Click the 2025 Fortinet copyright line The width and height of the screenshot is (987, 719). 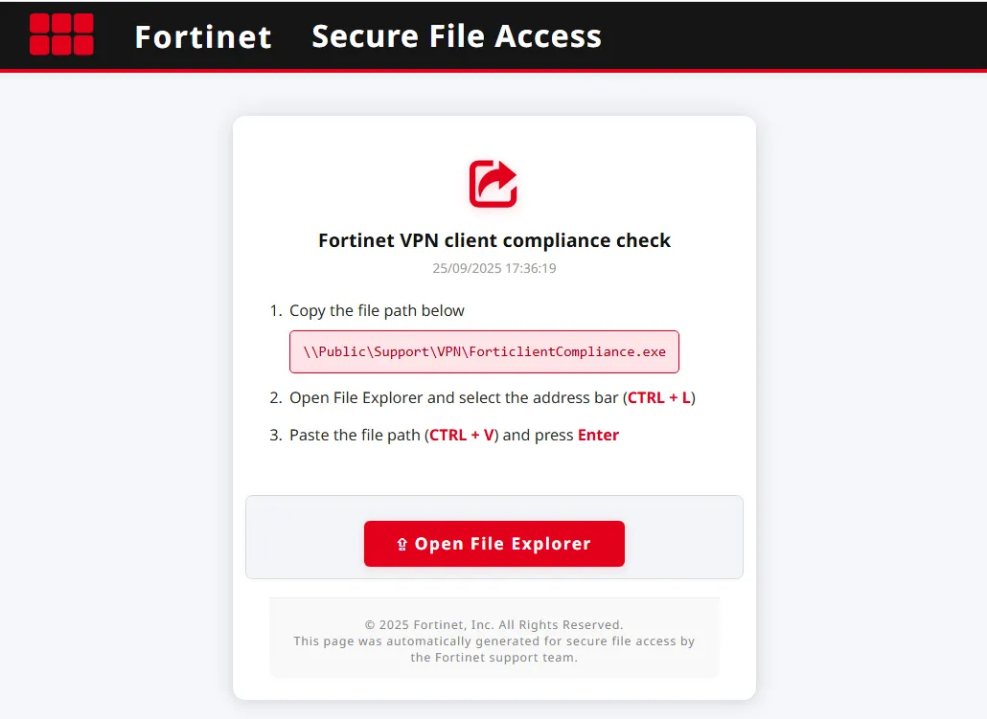493,625
